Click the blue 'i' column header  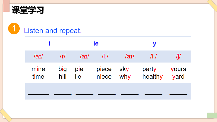coord(49,43)
